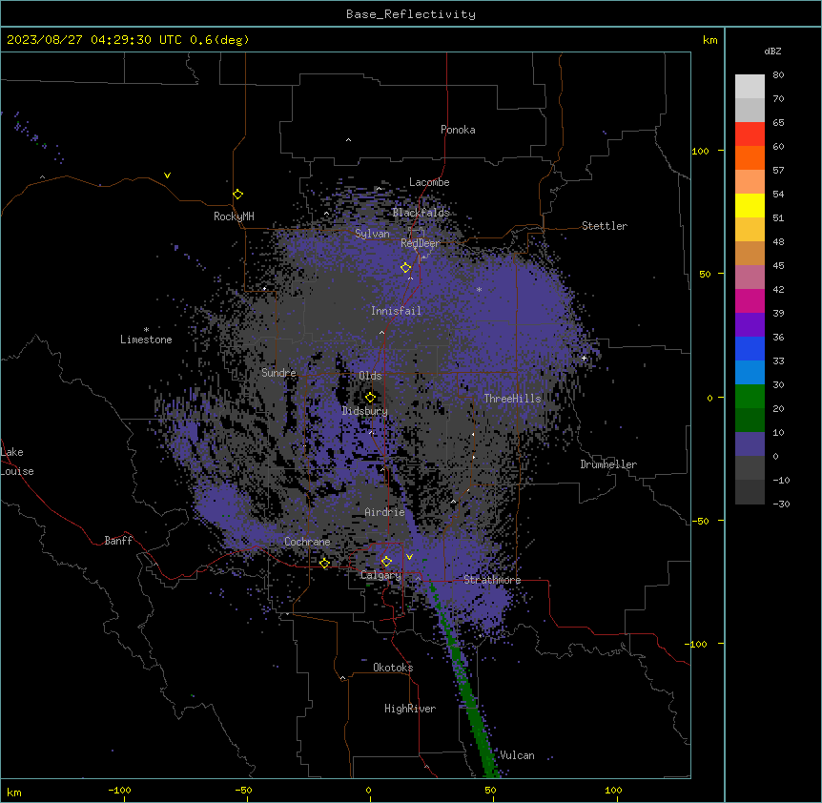
Task: Click the white plus marker west of Drumheller
Action: pyautogui.click(x=584, y=359)
